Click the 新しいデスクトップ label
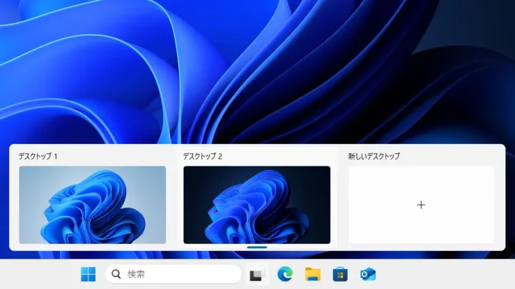Viewport: 515px width, 289px height. [374, 156]
